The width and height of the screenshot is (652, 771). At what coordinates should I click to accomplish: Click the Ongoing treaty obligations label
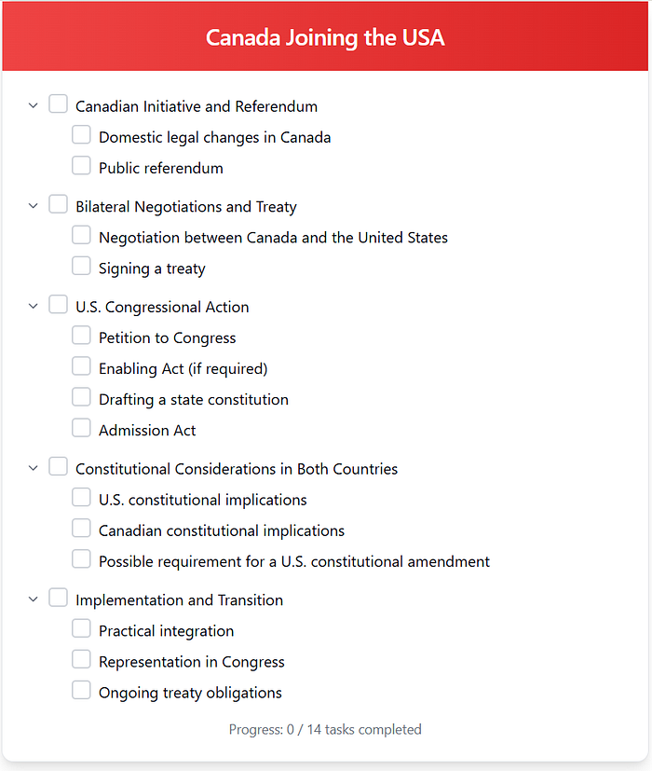pos(190,693)
